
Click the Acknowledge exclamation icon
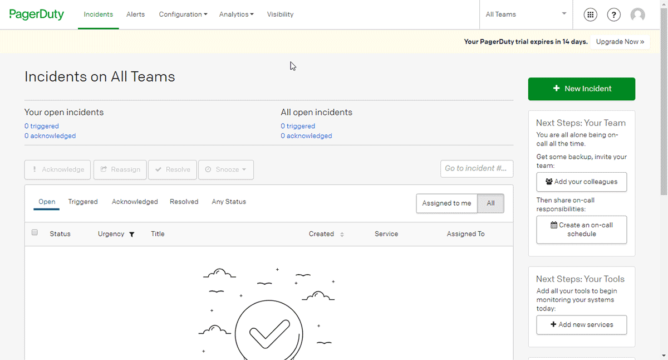(x=35, y=169)
